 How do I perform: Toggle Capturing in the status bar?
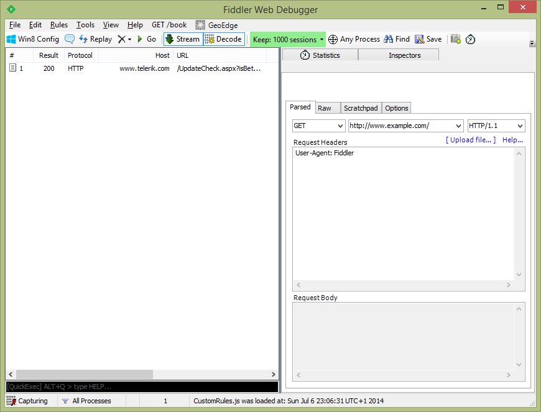27,401
